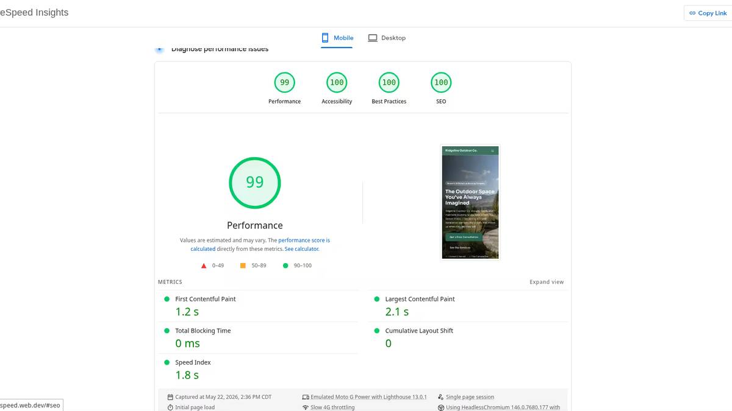Click the green dot beside First Contentful Paint

167,299
